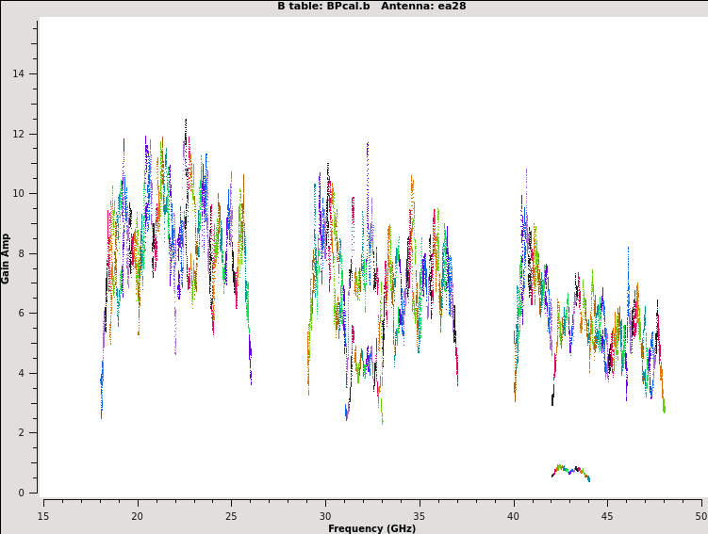Select the x-axis tick label 45

(608, 516)
